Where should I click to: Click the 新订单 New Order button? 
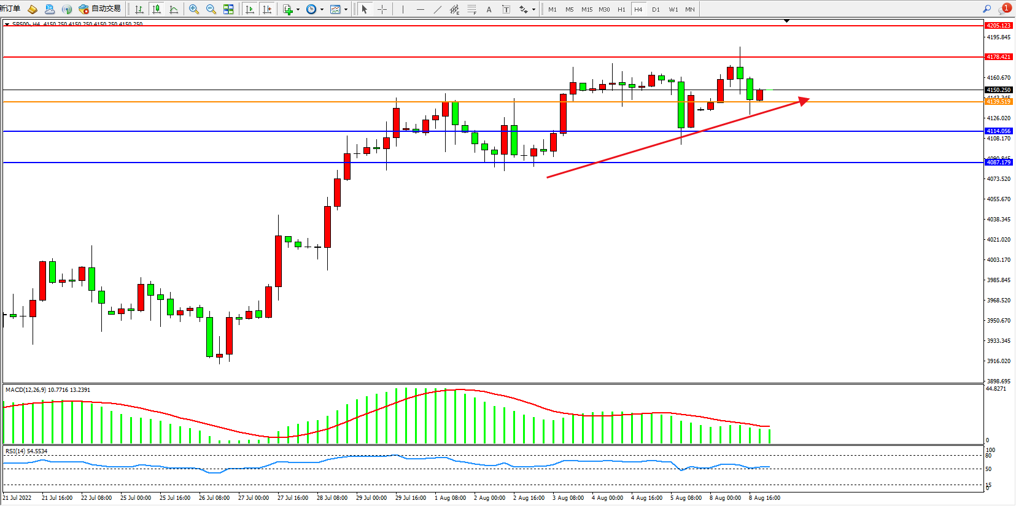pos(10,9)
